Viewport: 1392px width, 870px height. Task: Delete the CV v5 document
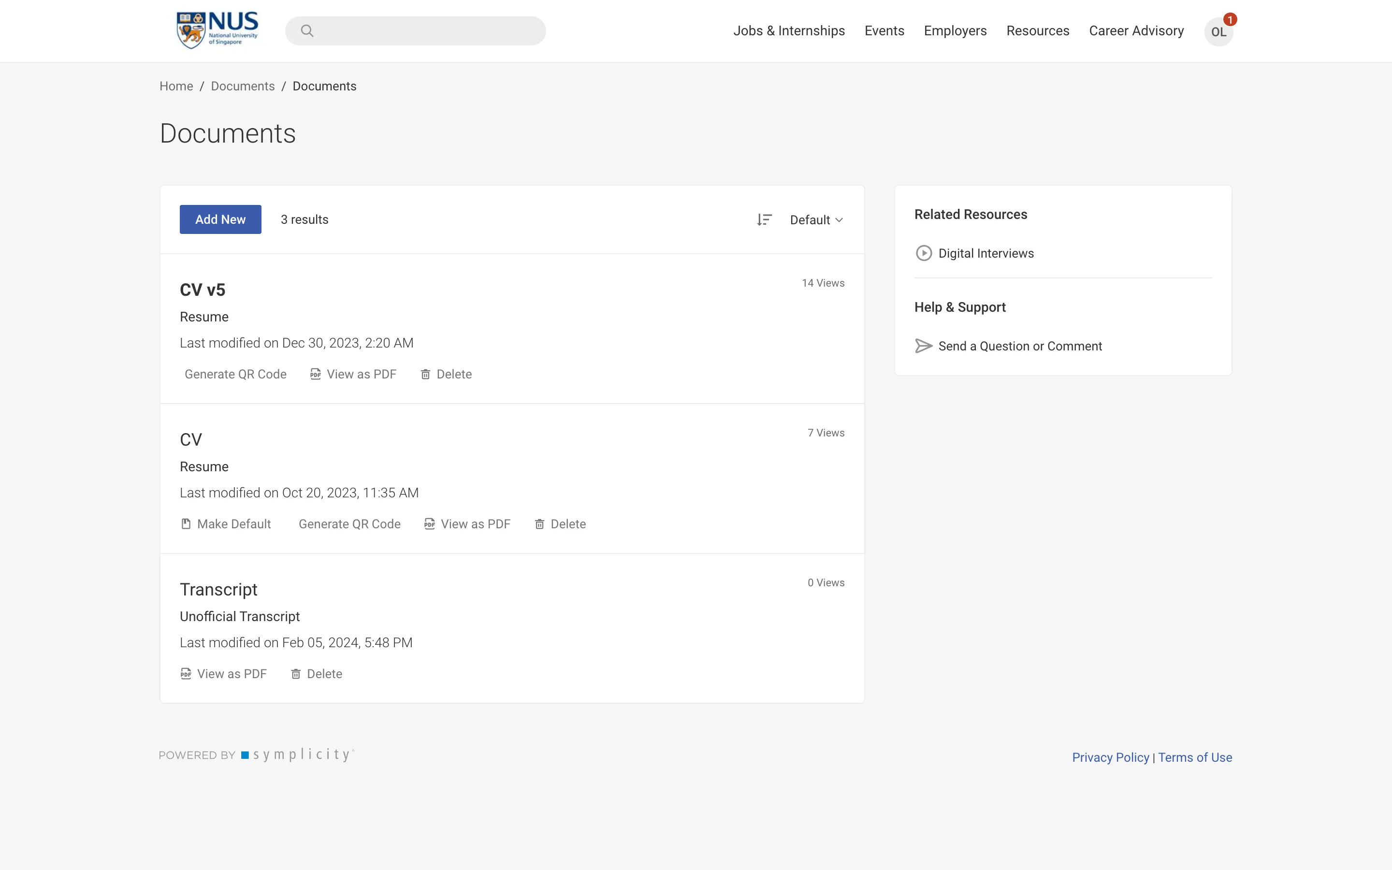446,374
